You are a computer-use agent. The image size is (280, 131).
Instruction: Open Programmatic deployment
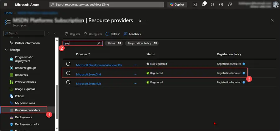tap(24, 59)
